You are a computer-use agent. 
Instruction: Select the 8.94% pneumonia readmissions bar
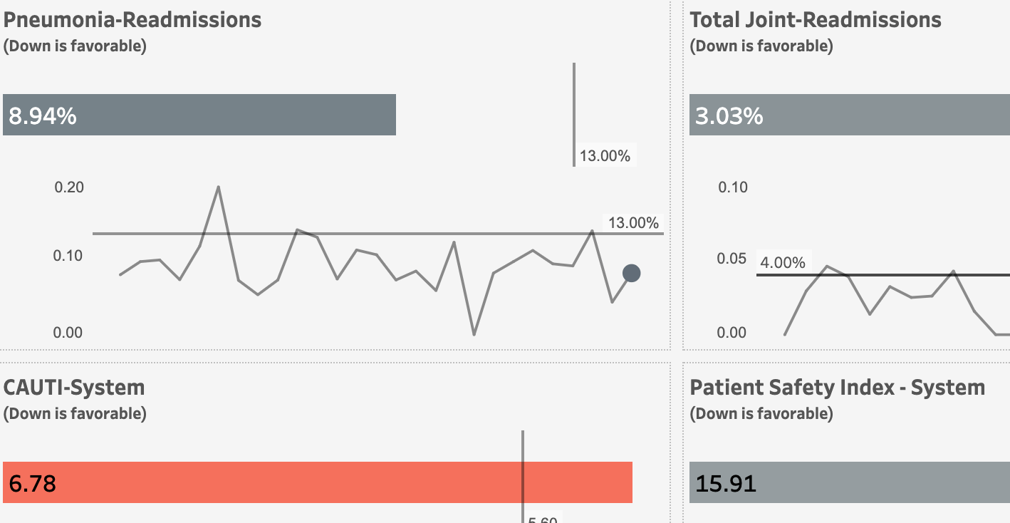[199, 115]
